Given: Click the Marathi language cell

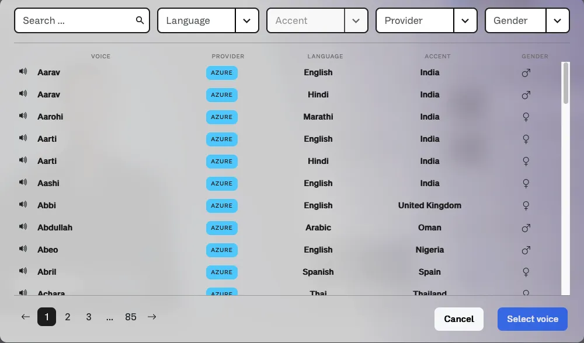Looking at the screenshot, I should (318, 117).
